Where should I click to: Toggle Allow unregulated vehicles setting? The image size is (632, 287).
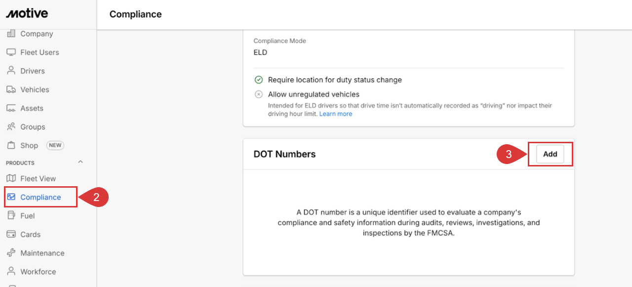258,94
